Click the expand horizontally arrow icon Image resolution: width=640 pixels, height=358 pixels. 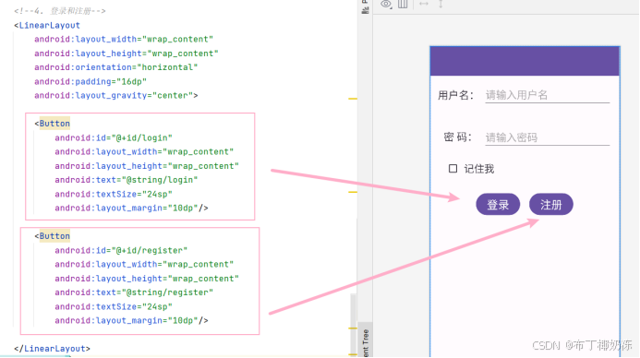tap(424, 4)
